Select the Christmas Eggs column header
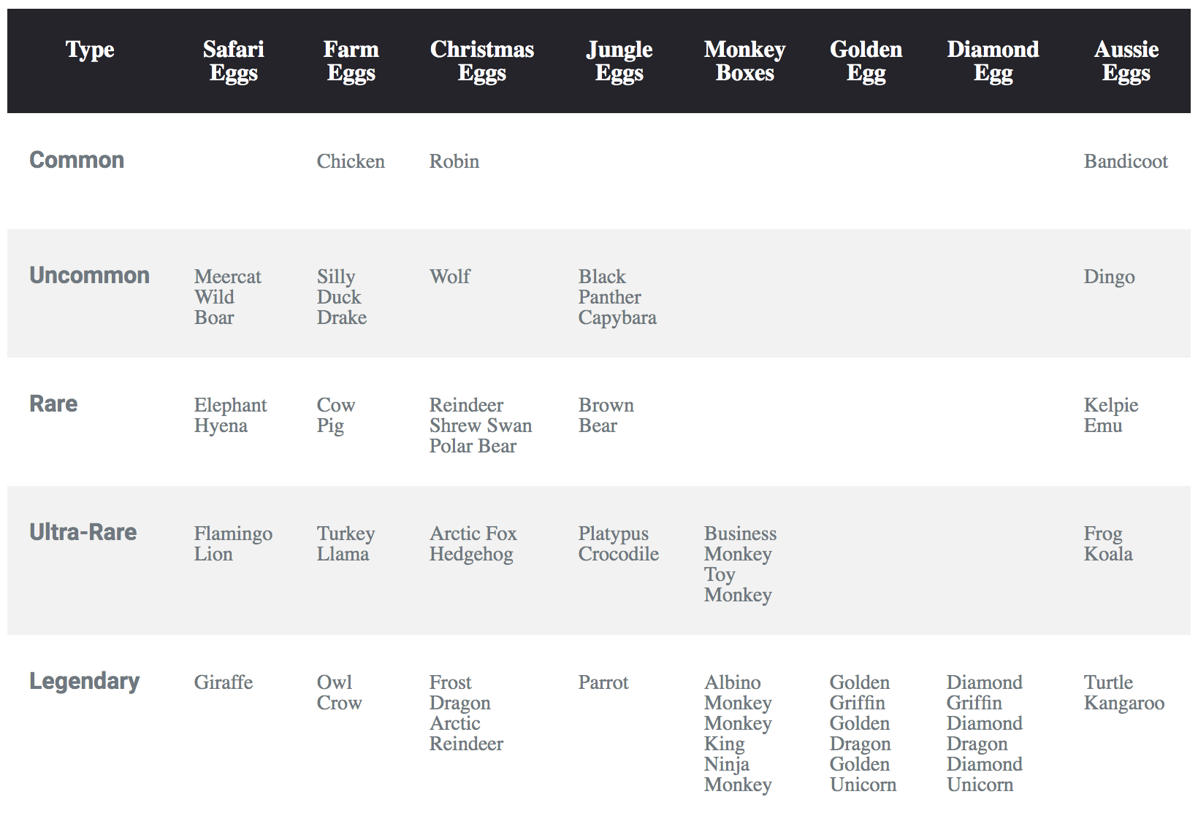1198x813 pixels. click(x=481, y=61)
